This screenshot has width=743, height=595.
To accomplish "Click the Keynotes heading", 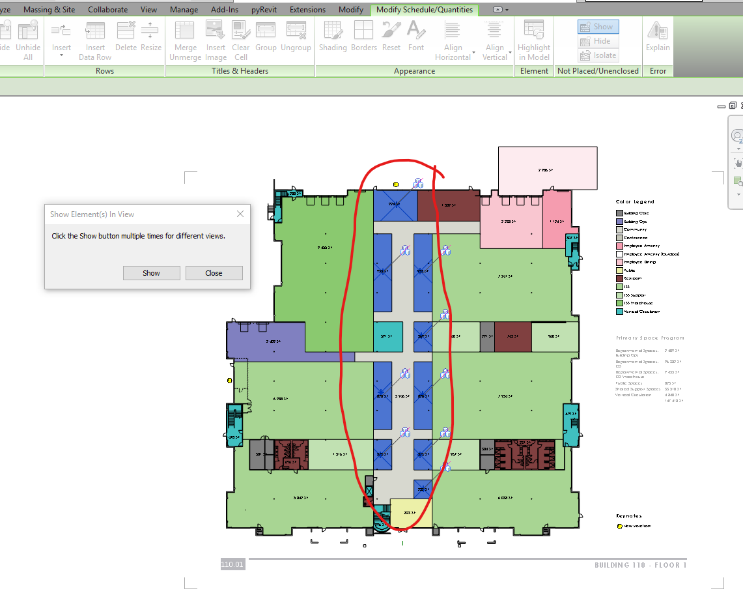I will [629, 516].
